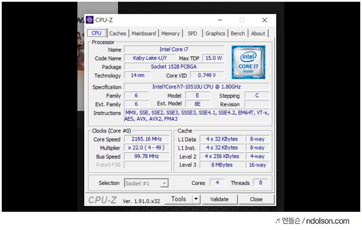Image resolution: width=362 pixels, height=230 pixels.
Task: Click the Name field 'Intel Core i7'
Action: click(174, 49)
